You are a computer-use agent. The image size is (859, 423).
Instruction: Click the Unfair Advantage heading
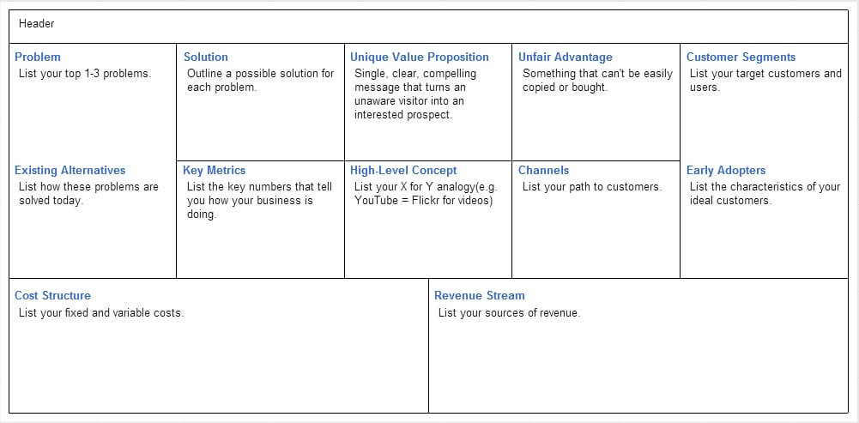pyautogui.click(x=566, y=57)
